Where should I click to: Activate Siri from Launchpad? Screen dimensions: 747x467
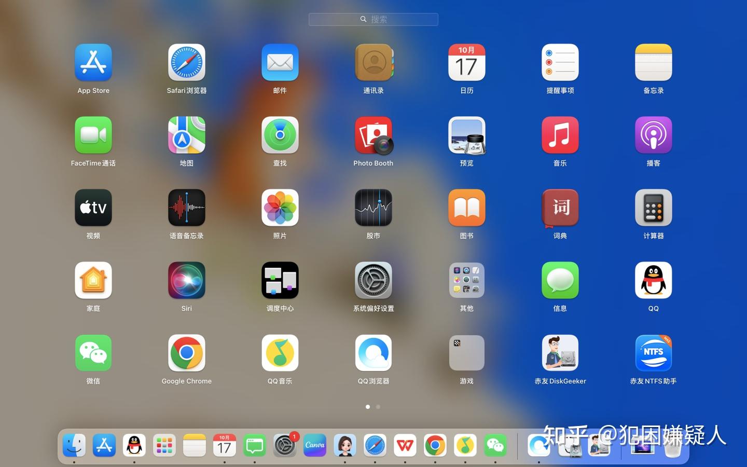(x=187, y=280)
